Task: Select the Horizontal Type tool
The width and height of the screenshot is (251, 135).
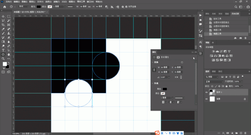Action: (3, 50)
